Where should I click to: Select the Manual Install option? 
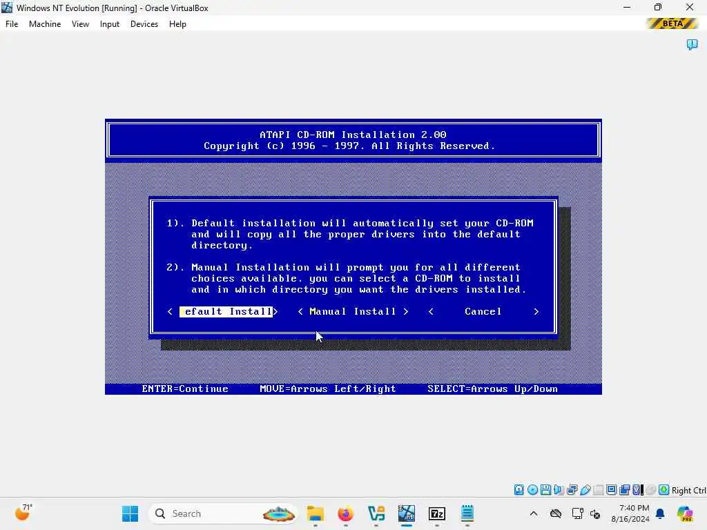pyautogui.click(x=353, y=311)
